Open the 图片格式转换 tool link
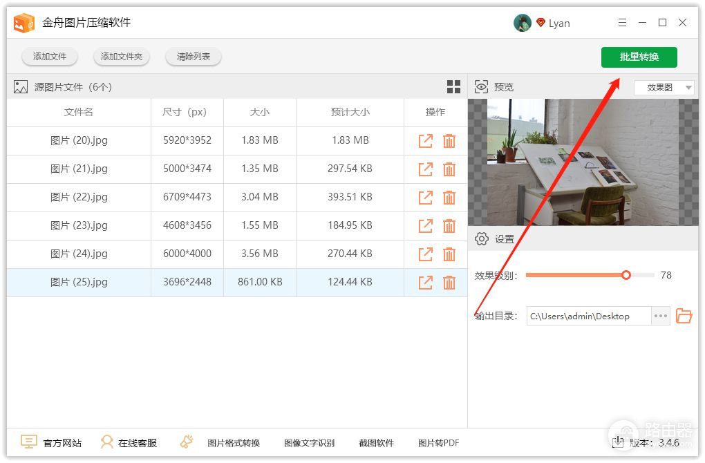 click(x=233, y=443)
